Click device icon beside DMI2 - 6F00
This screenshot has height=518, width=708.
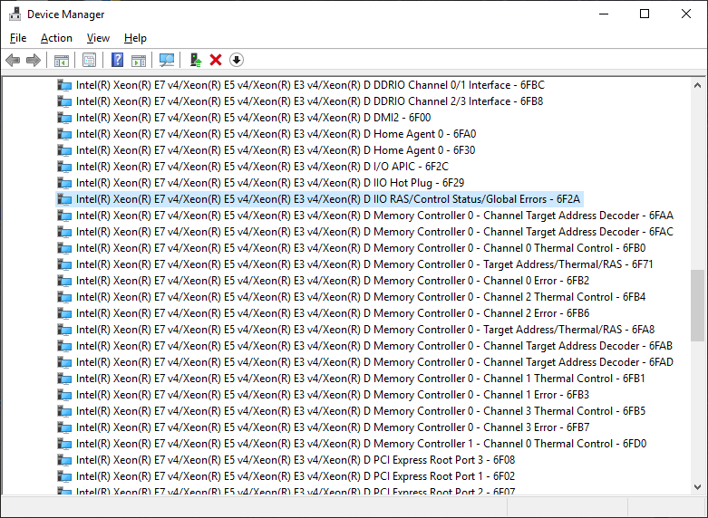pyautogui.click(x=64, y=118)
